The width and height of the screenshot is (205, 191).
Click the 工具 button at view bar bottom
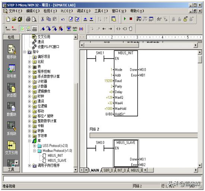pyautogui.click(x=12, y=169)
